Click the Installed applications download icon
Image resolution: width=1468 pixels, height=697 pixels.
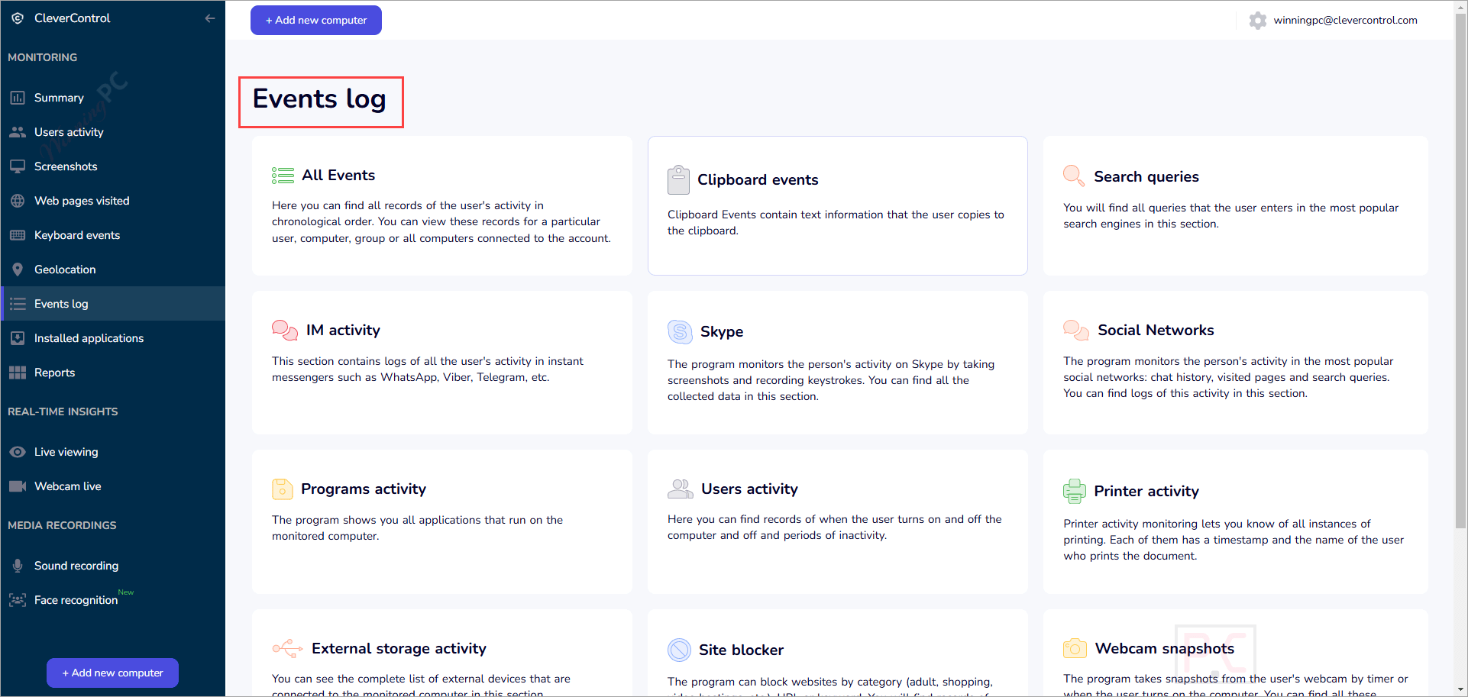tap(18, 338)
